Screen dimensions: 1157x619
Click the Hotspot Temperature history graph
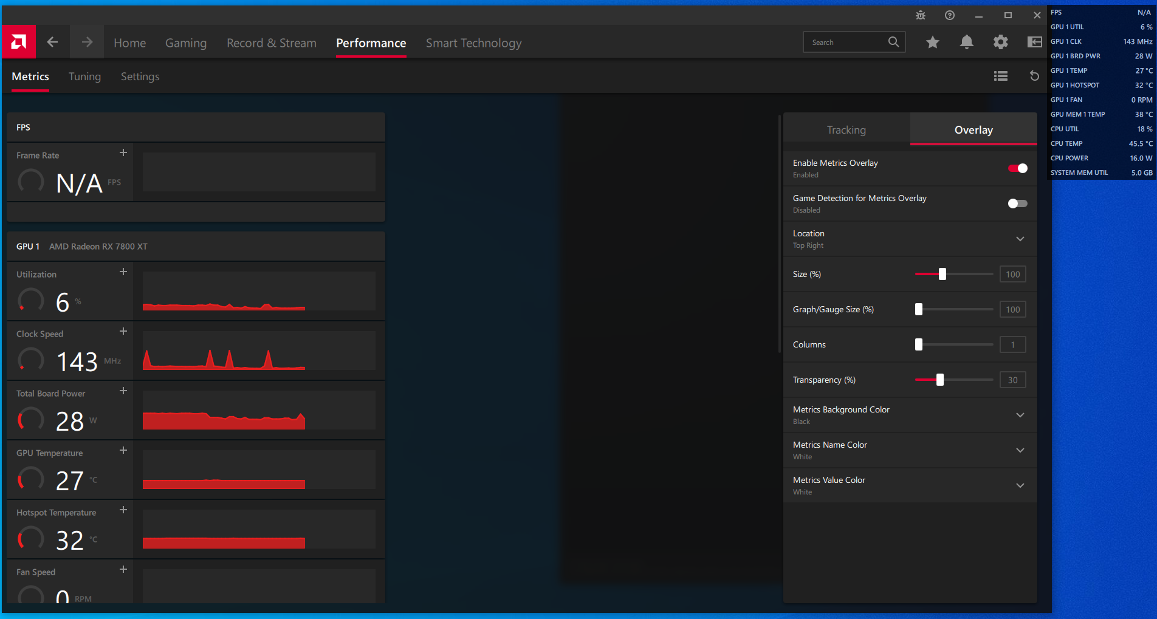coord(259,529)
